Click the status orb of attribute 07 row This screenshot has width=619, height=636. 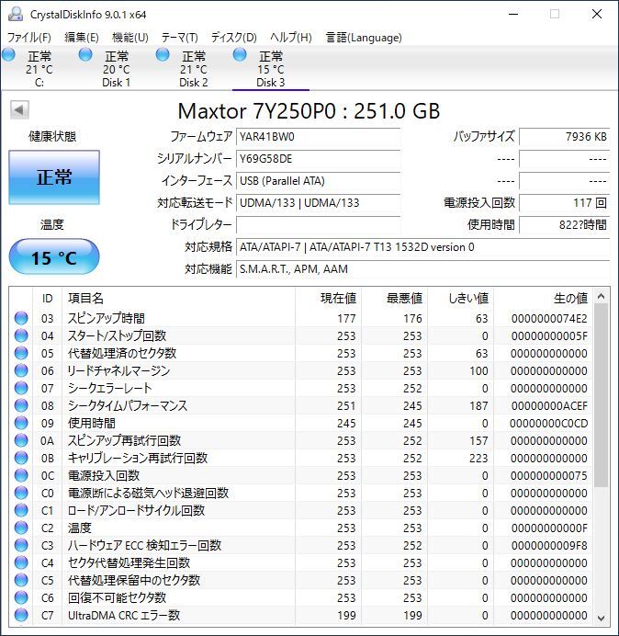point(21,388)
